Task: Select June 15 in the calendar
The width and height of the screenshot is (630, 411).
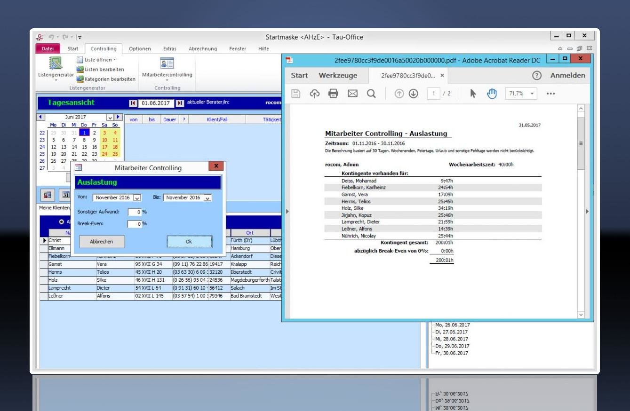Action: pyautogui.click(x=84, y=147)
